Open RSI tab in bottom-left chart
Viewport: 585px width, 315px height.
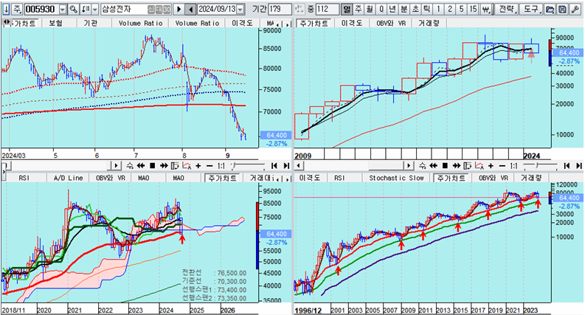[24, 178]
